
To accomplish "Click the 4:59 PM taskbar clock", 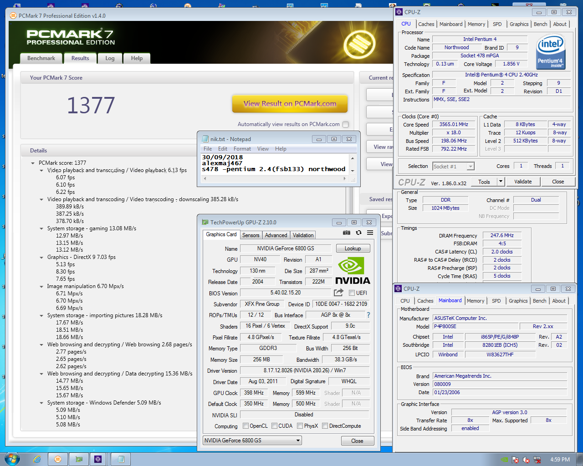I will click(x=560, y=460).
